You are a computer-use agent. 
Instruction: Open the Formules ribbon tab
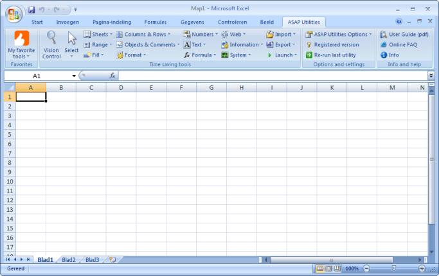(156, 22)
